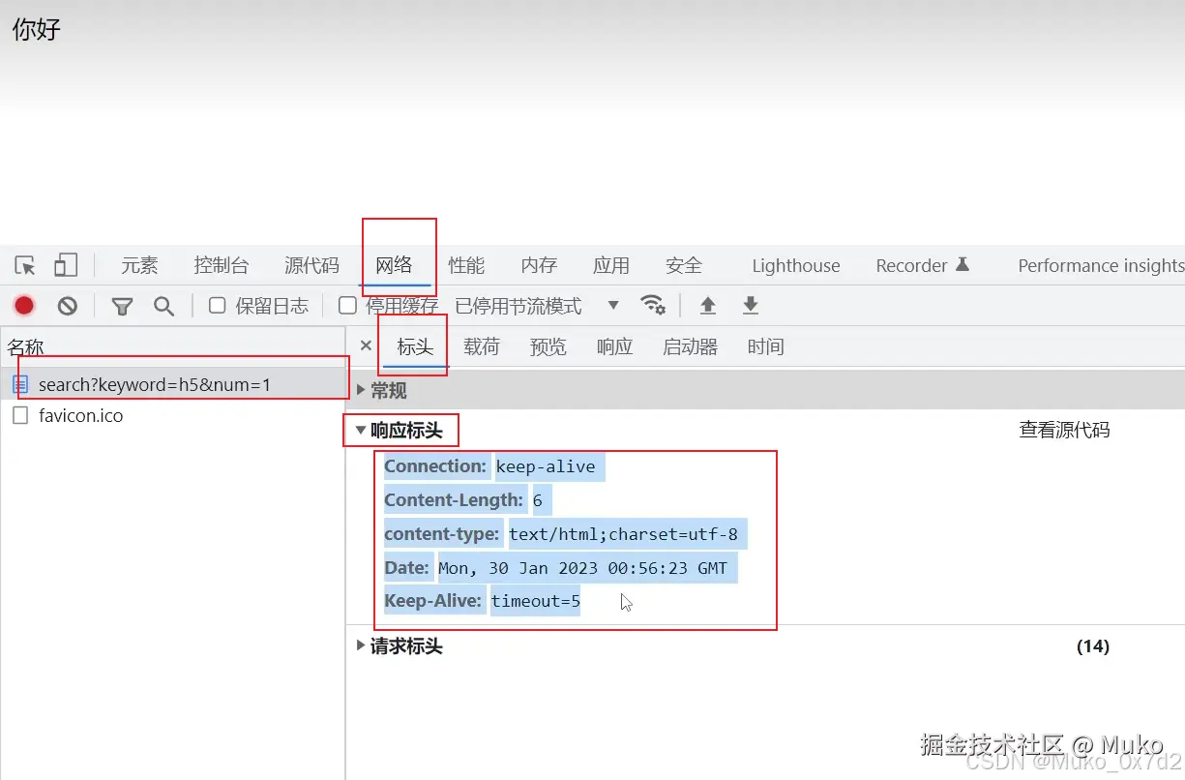Image resolution: width=1185 pixels, height=780 pixels.
Task: Export HAR file download arrow icon
Action: [x=751, y=306]
